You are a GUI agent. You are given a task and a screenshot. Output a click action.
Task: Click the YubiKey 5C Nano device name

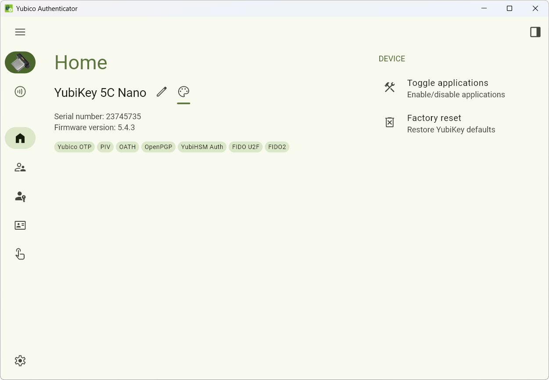(x=100, y=92)
